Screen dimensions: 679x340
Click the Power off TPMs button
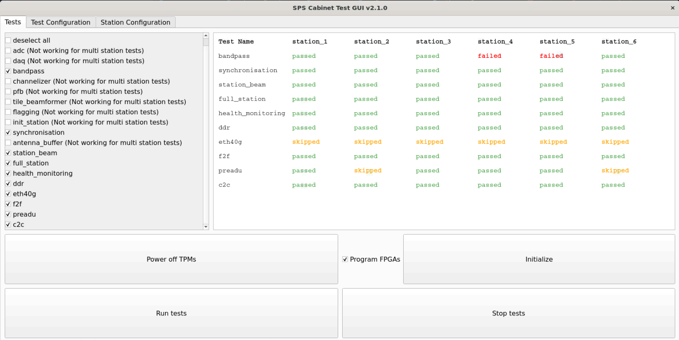point(171,259)
